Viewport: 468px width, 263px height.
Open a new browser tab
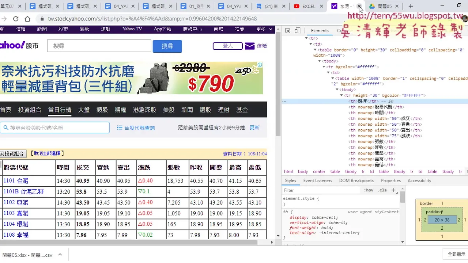(x=411, y=6)
